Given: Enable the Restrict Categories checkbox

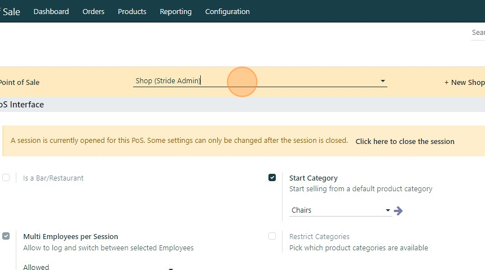Looking at the screenshot, I should point(272,236).
